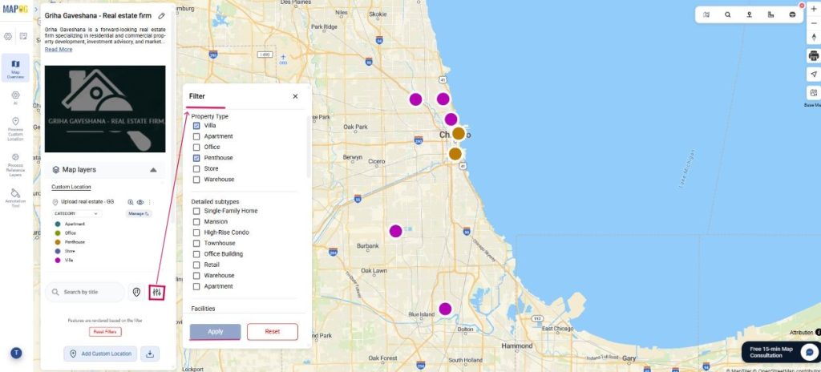
Task: Uncheck the Villa property type
Action: pos(196,126)
